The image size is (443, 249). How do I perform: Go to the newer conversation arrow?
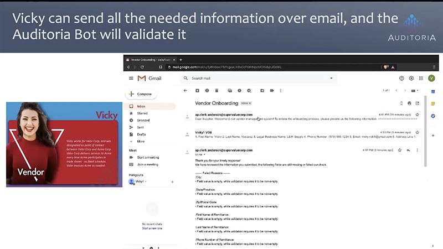tap(396, 91)
